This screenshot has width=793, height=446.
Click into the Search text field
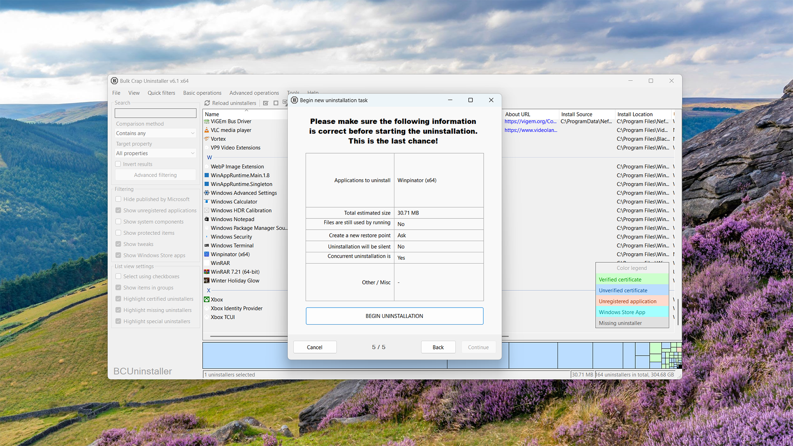[x=155, y=113]
